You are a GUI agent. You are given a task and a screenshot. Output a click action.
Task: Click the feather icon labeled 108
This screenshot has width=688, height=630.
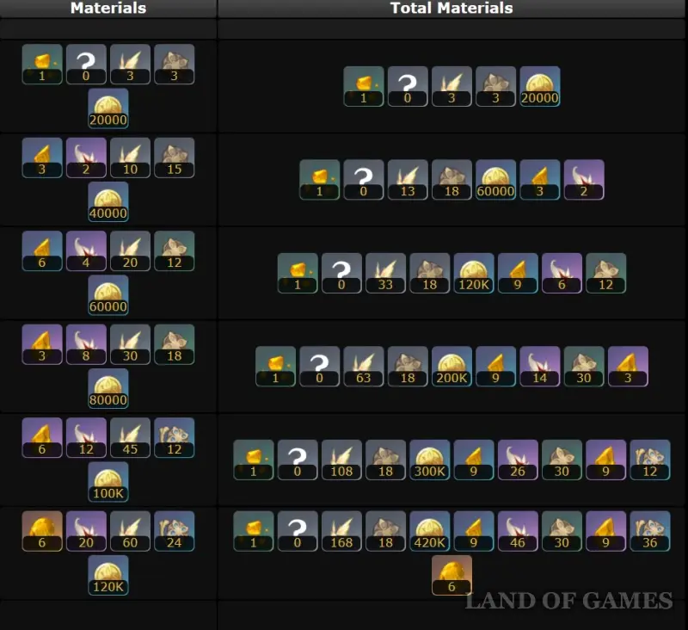(x=341, y=460)
